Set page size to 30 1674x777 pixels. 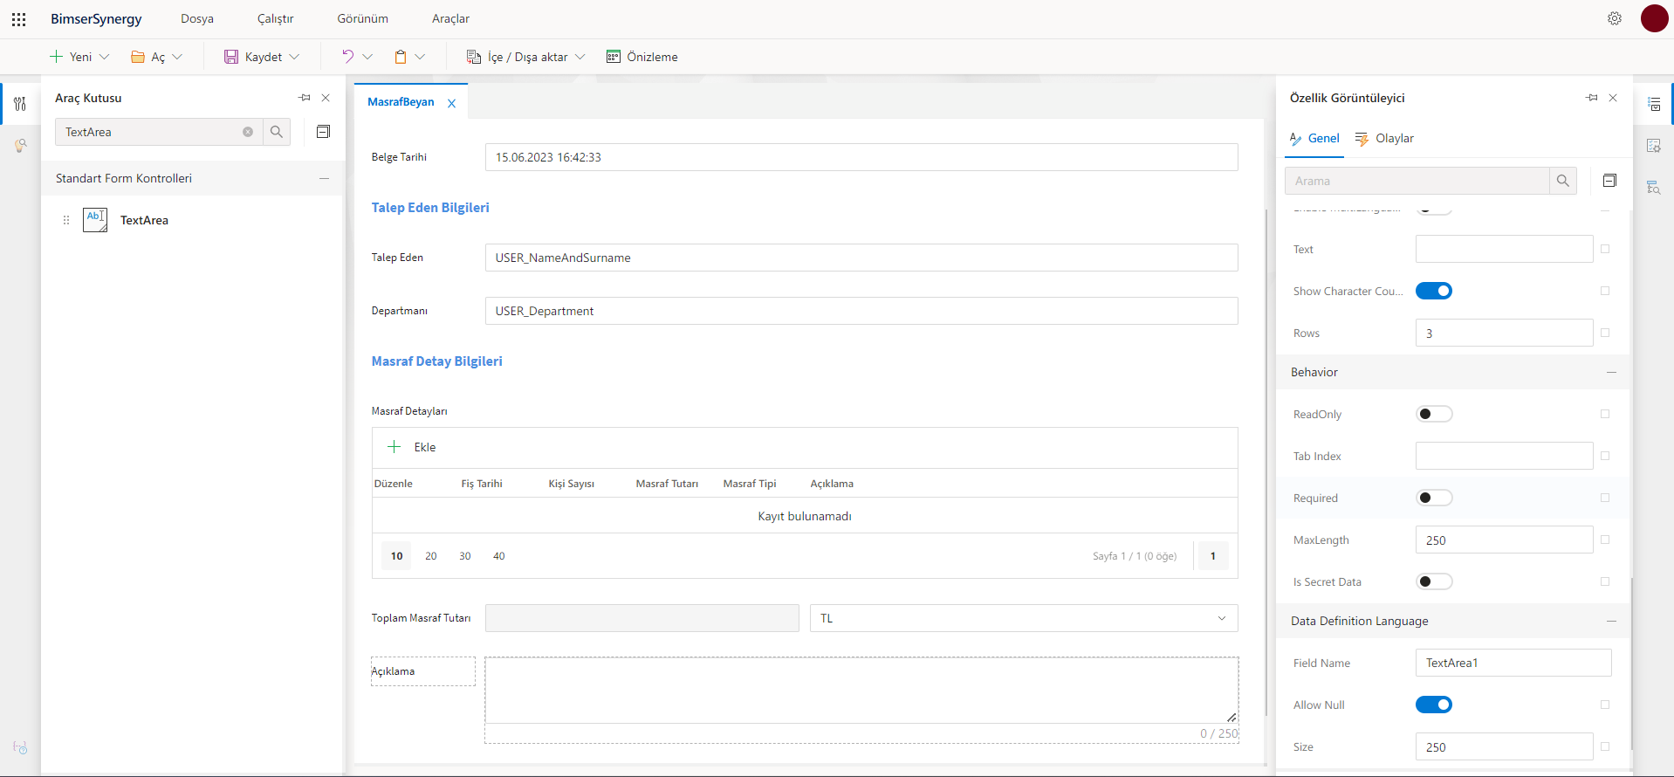click(465, 556)
